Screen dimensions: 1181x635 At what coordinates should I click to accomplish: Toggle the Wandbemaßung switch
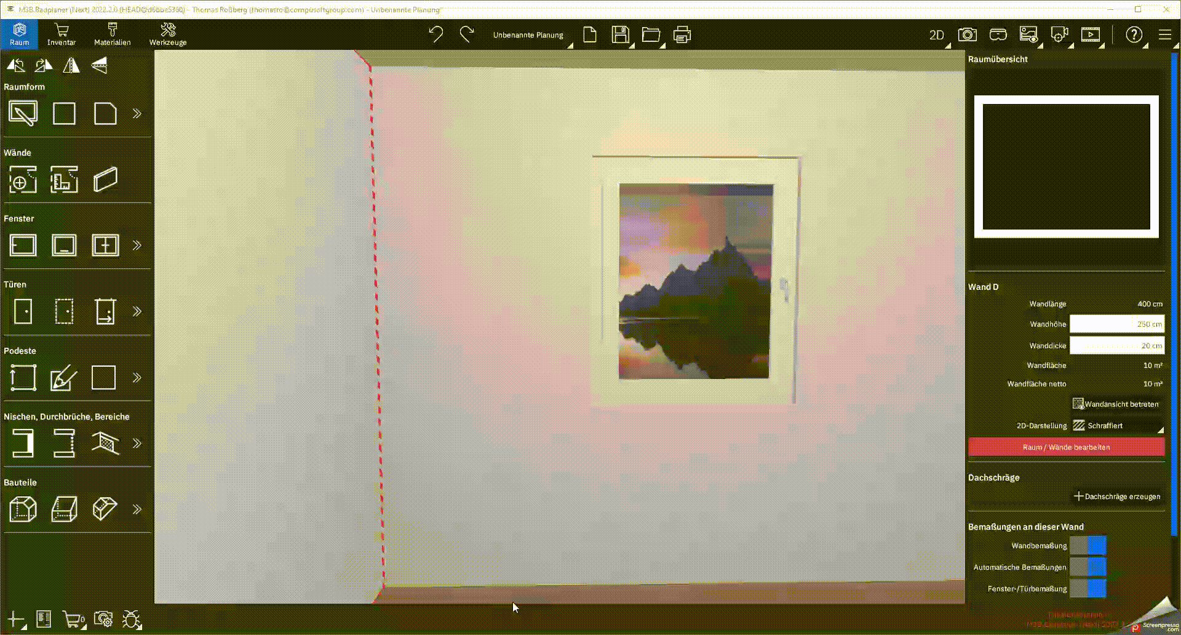click(x=1088, y=546)
